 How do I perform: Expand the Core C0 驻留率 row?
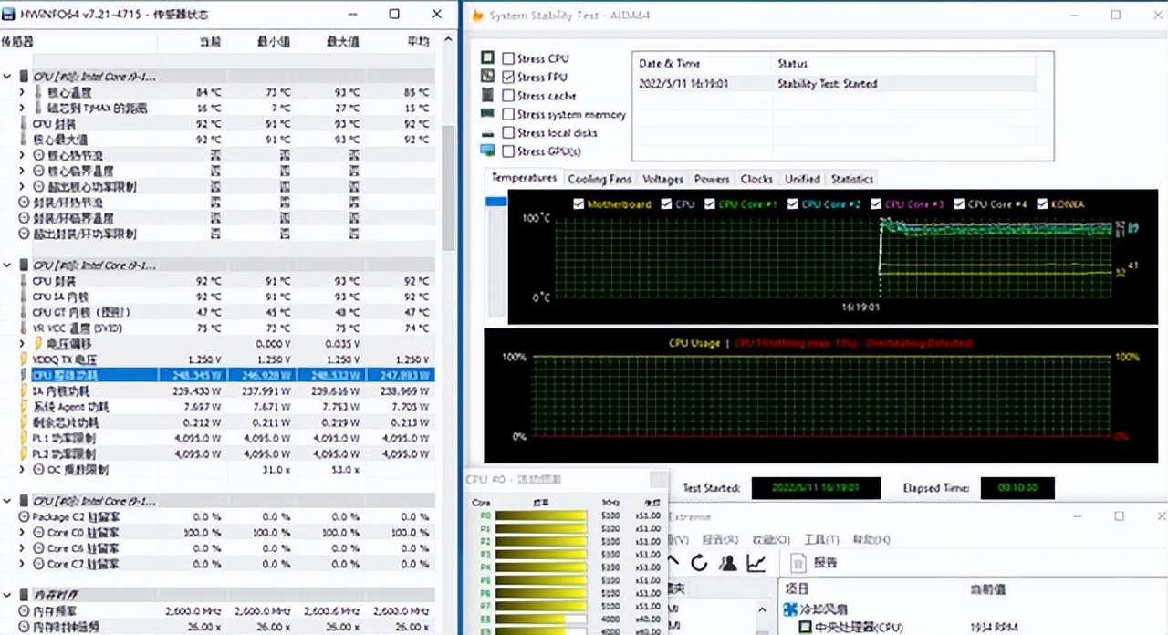click(x=22, y=533)
